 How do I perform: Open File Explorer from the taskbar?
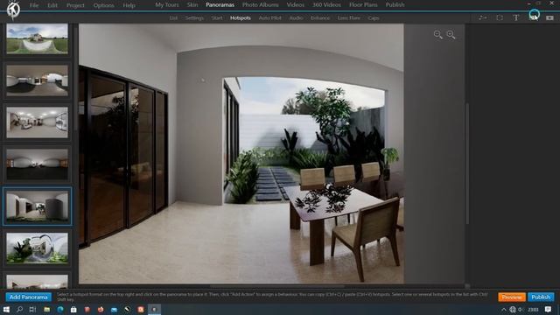coord(46,309)
